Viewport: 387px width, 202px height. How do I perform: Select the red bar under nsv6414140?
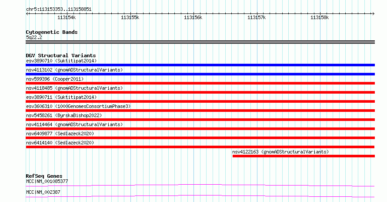pos(200,147)
